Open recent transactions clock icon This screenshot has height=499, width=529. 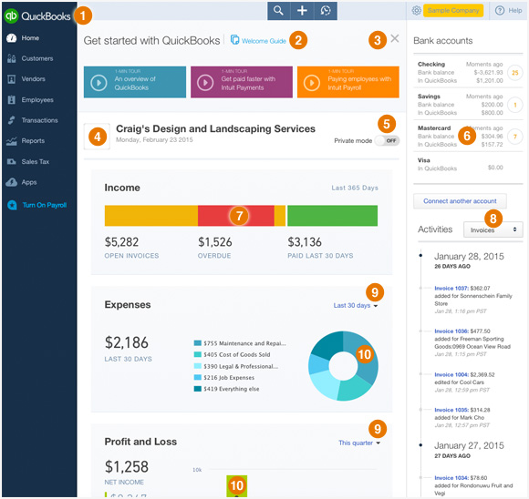point(326,10)
